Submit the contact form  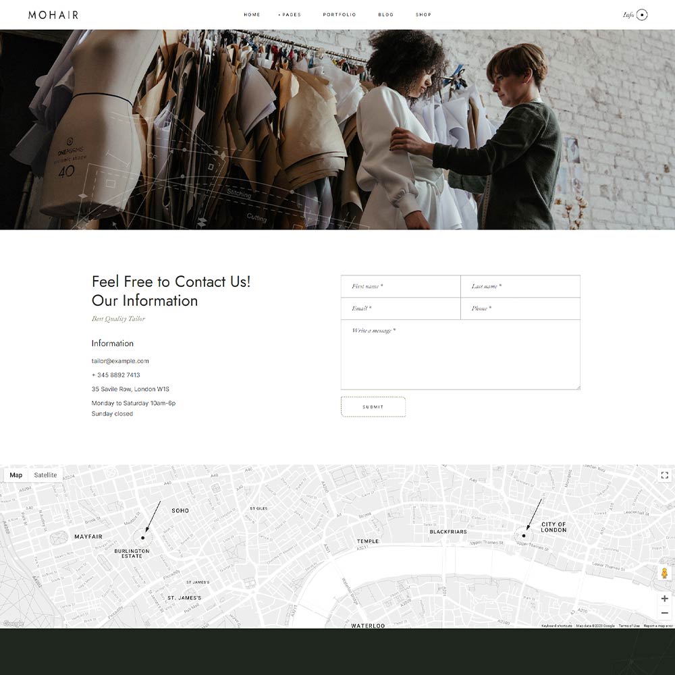pos(373,407)
